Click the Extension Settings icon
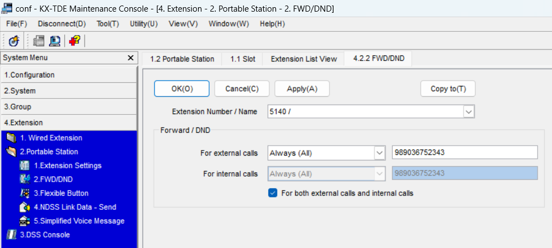 coord(25,166)
